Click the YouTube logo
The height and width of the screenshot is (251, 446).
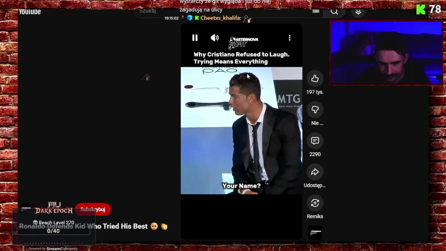[x=30, y=12]
